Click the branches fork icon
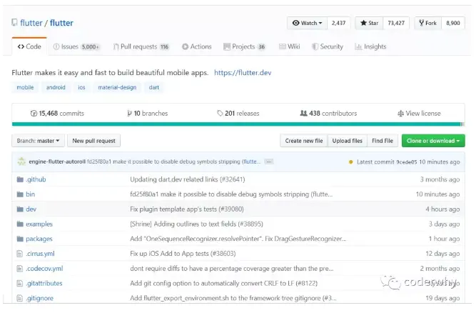 click(x=130, y=114)
